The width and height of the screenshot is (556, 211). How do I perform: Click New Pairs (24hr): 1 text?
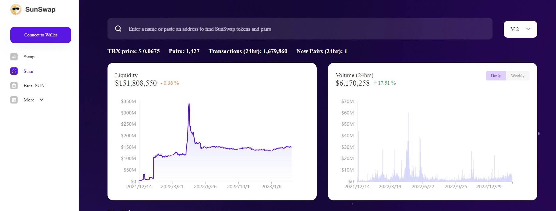point(322,51)
